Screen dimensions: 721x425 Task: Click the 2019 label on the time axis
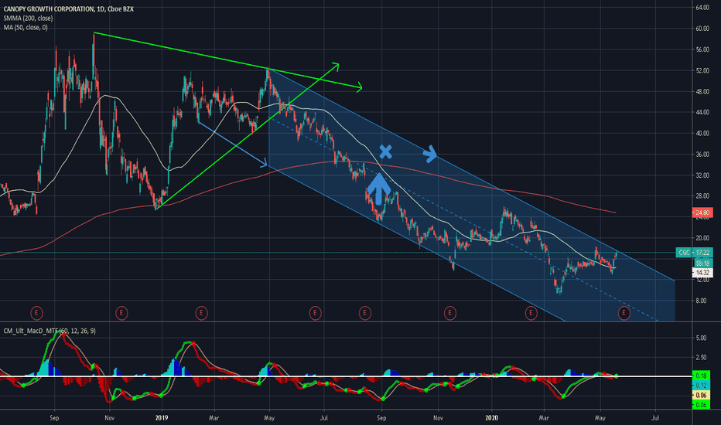tap(162, 418)
